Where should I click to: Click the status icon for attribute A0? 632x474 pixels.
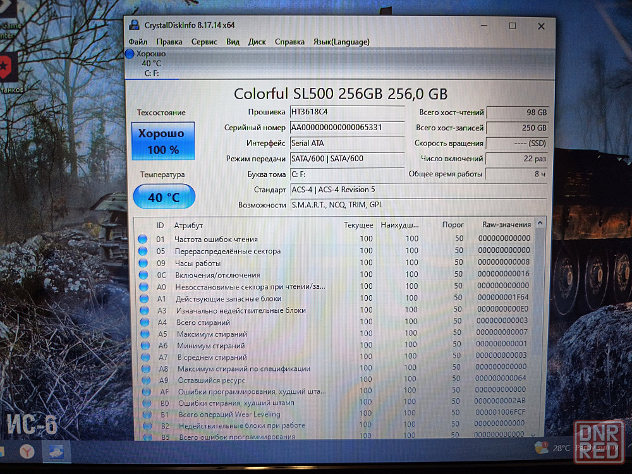[144, 287]
